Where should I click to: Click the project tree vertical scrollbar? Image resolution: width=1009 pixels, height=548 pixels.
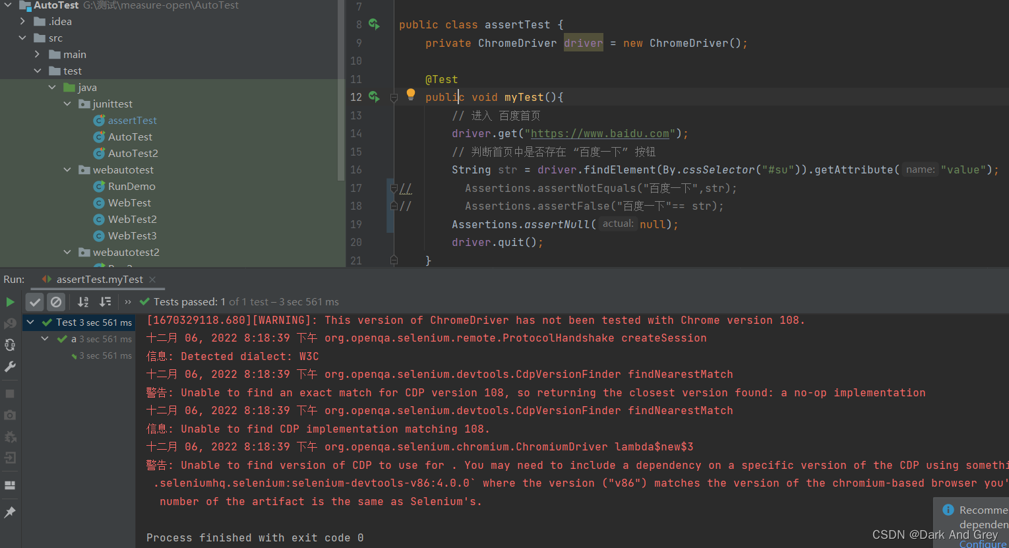click(341, 90)
